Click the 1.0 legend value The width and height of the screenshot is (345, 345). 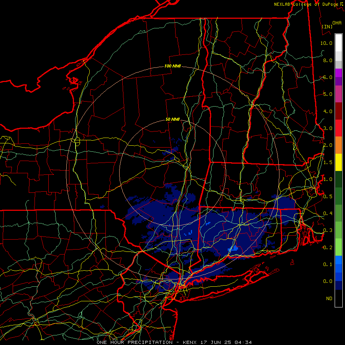click(328, 179)
